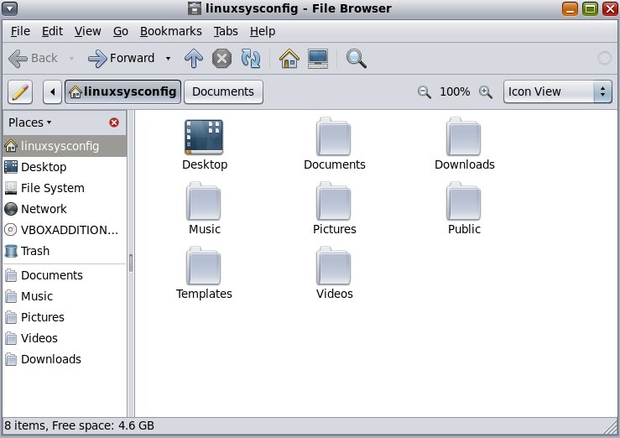Click the sidebar pane divider handle
620x438 pixels.
tap(131, 262)
